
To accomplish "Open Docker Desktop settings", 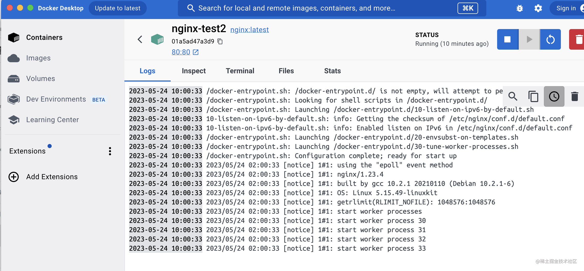I will pyautogui.click(x=538, y=8).
